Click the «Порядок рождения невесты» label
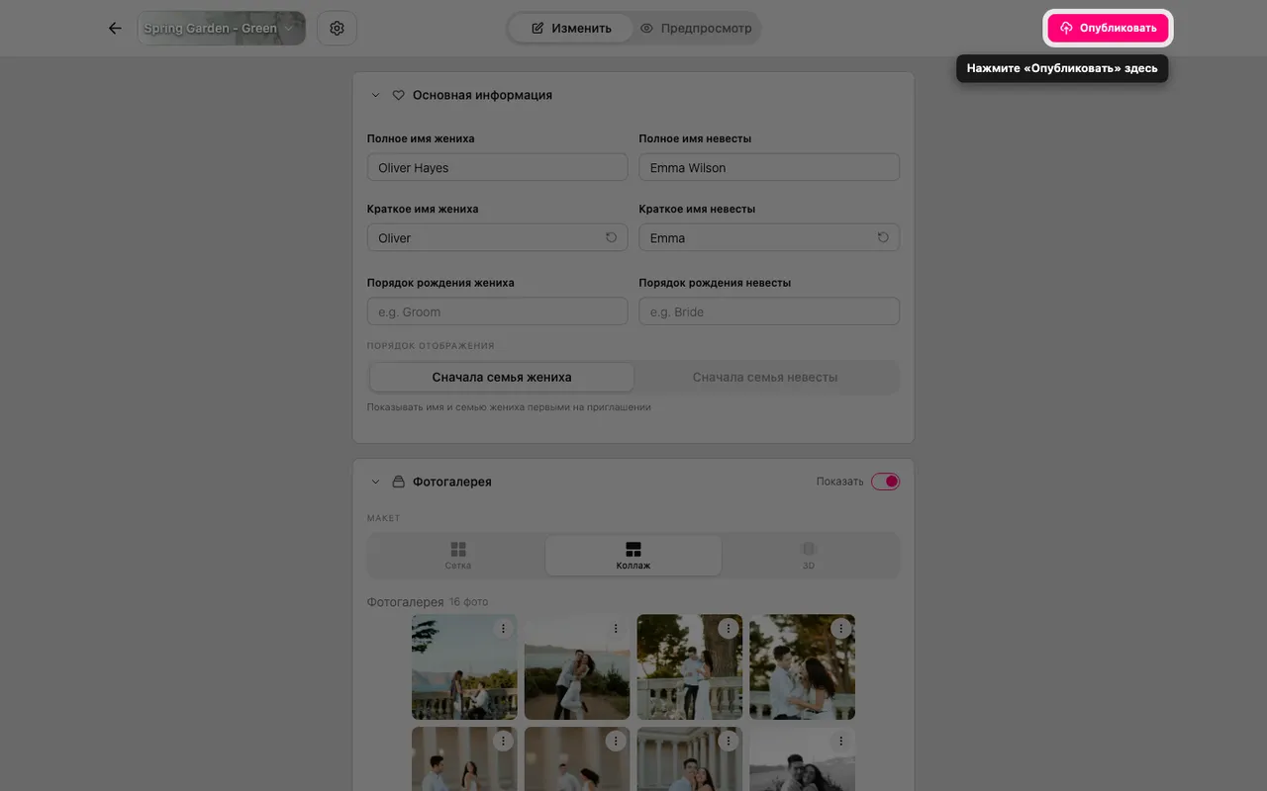 pyautogui.click(x=715, y=283)
